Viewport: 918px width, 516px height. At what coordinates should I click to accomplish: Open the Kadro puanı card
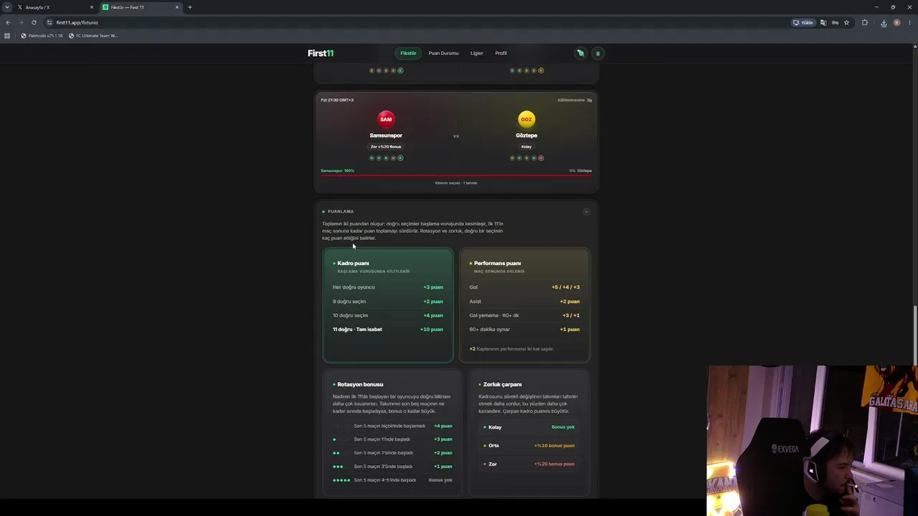[388, 305]
